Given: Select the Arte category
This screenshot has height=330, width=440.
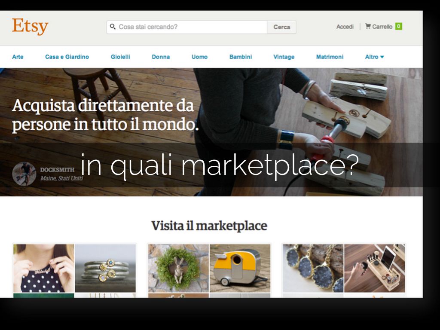Looking at the screenshot, I should pyautogui.click(x=18, y=57).
